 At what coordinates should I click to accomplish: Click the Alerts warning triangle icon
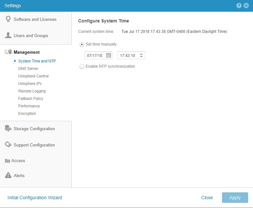tap(8, 175)
